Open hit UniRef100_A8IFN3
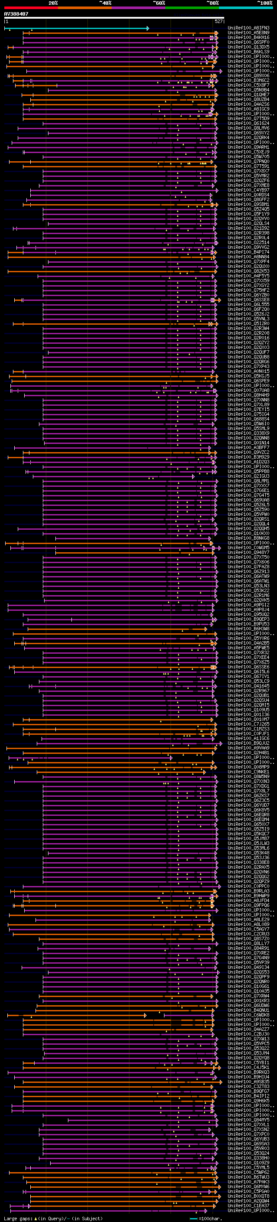Screen dimensions: 277x1222 [248, 28]
